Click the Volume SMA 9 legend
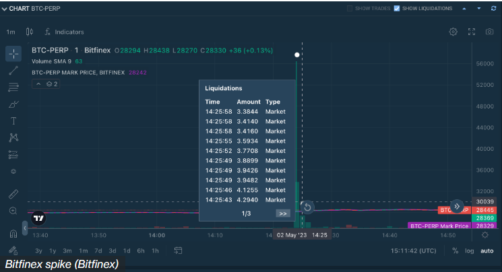The image size is (502, 272). 51,61
